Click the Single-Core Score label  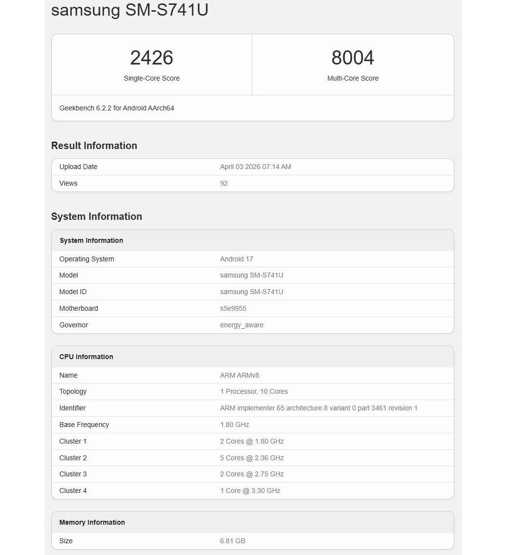pos(151,78)
